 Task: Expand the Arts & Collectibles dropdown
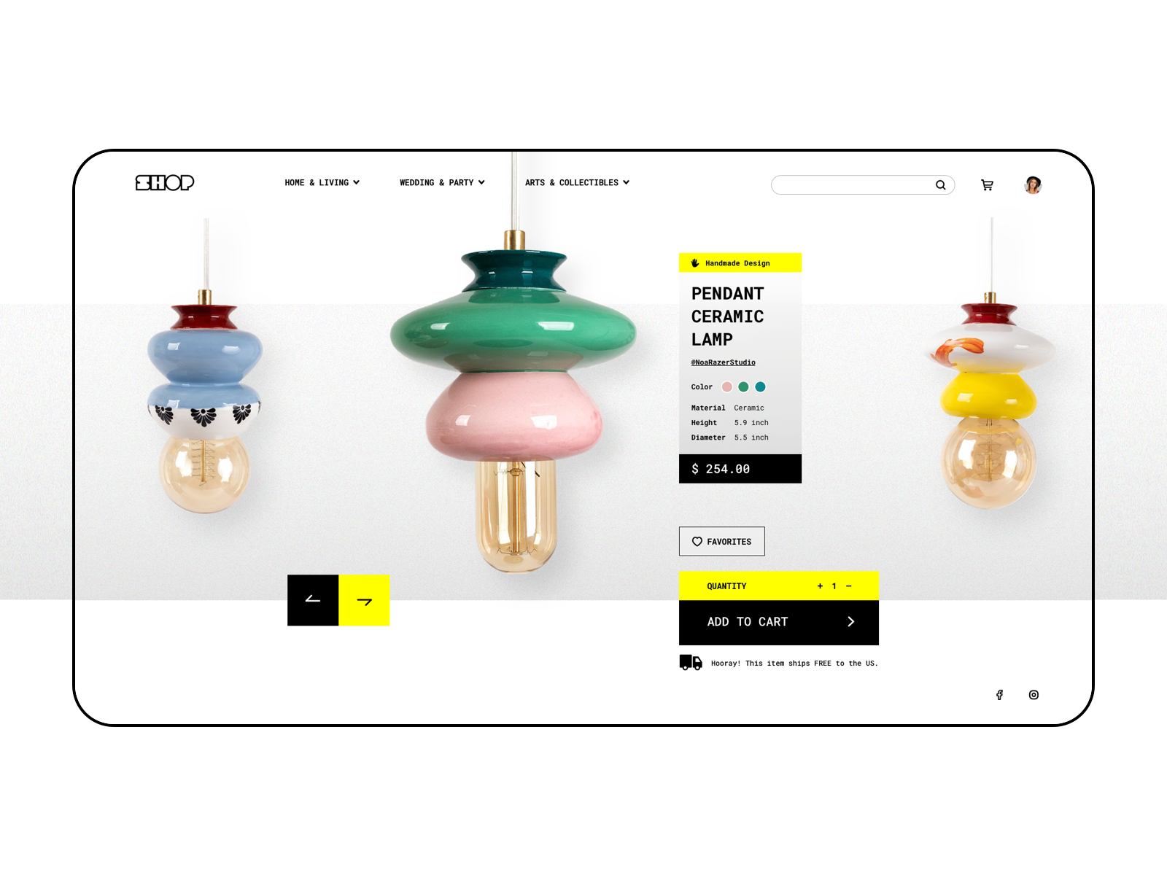coord(577,183)
